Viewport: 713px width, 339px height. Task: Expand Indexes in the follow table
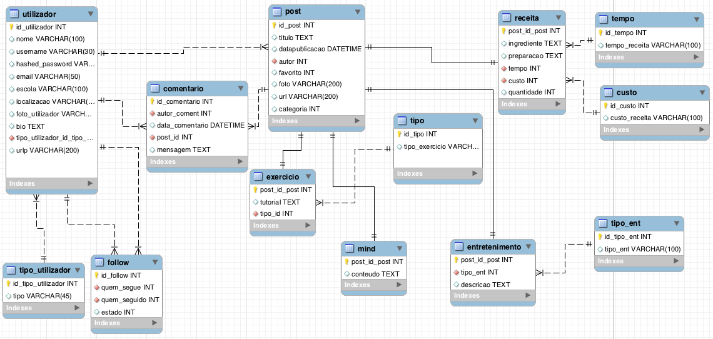(155, 323)
